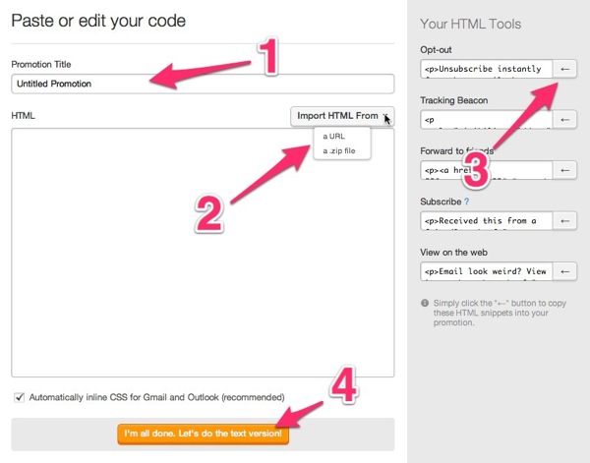The image size is (590, 463).
Task: Insert the Forward to friends snippet arrow
Action: point(564,170)
